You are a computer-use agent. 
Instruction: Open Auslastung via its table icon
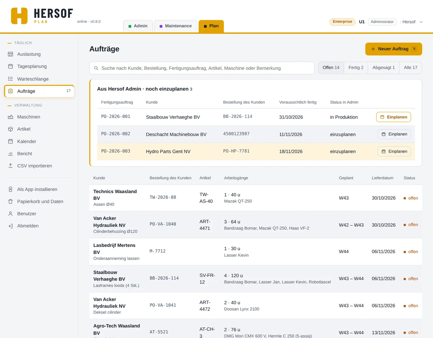11,54
